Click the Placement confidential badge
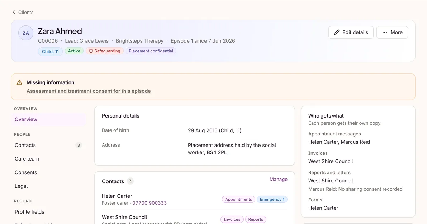The height and width of the screenshot is (224, 427). click(x=151, y=51)
